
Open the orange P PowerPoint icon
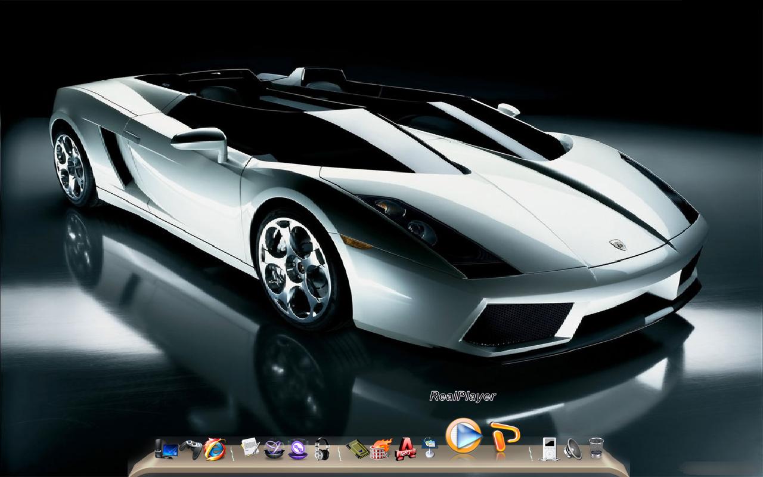[505, 436]
